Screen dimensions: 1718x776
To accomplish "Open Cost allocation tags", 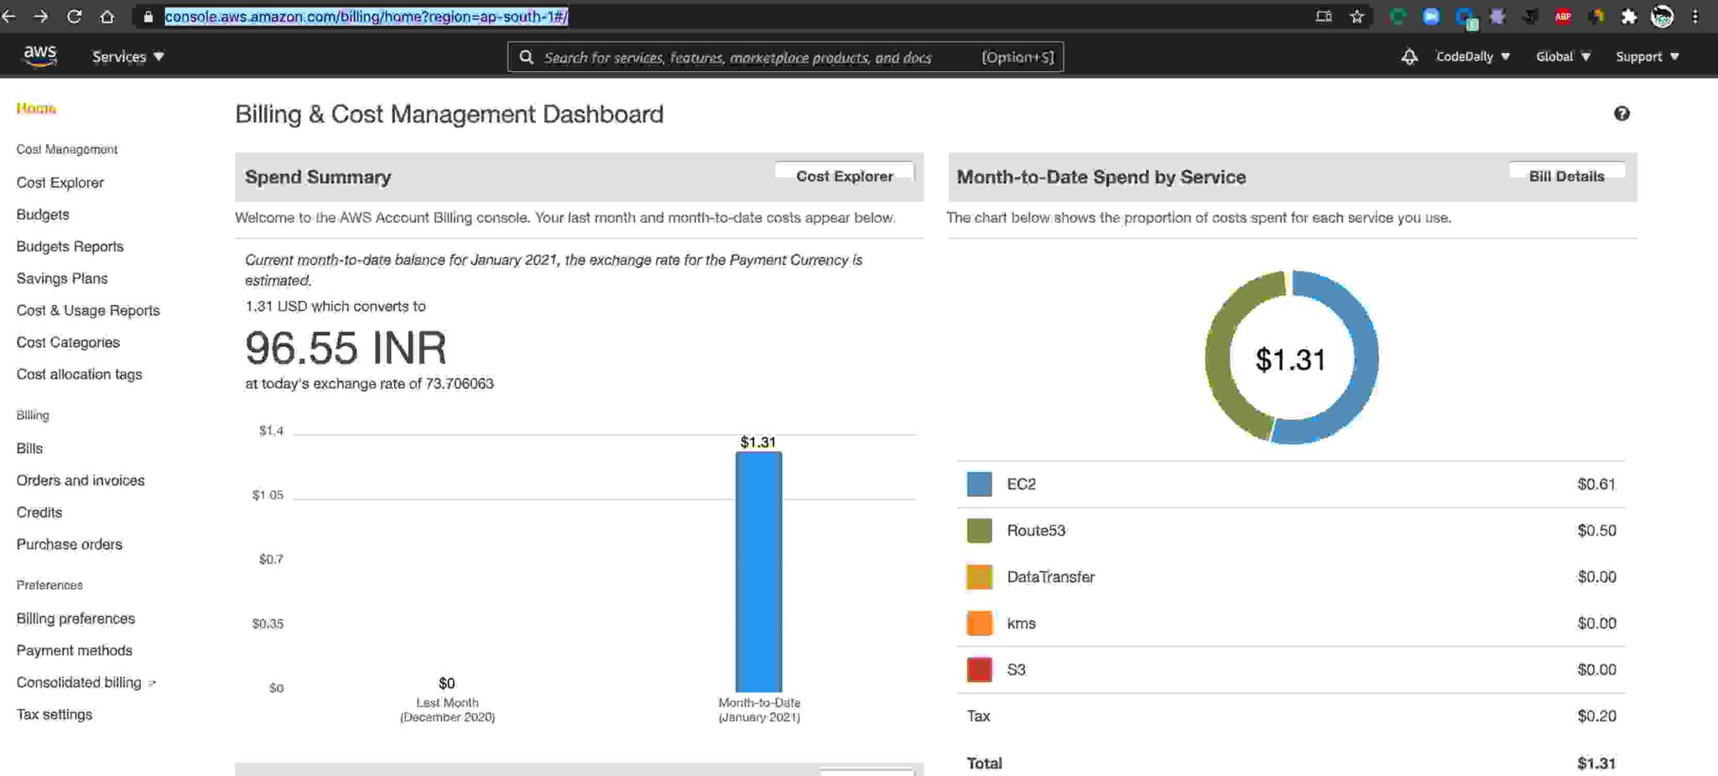I will point(79,374).
